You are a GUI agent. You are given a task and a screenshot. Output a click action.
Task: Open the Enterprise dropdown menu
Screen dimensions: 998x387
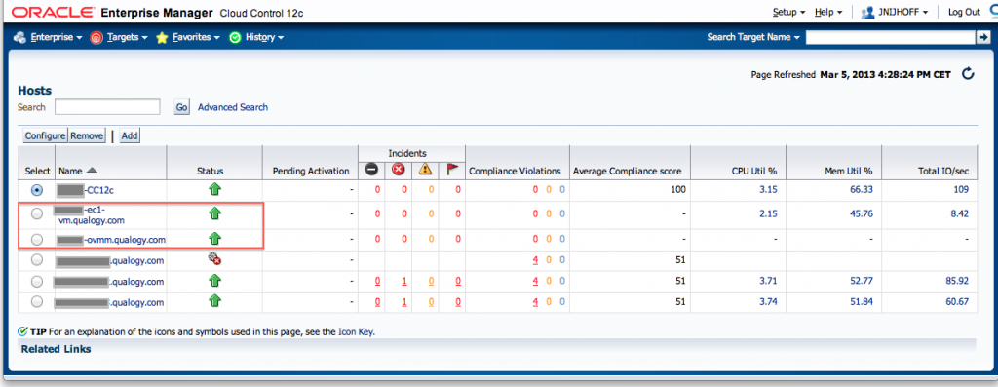[49, 38]
